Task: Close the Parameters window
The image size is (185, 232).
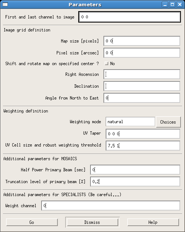Action: 180,4
